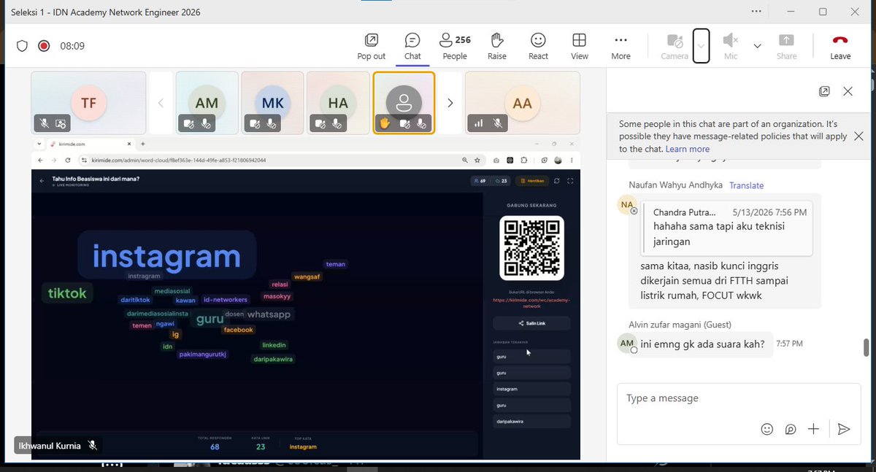
Task: Open plus actions menu in compose box
Action: tap(814, 429)
